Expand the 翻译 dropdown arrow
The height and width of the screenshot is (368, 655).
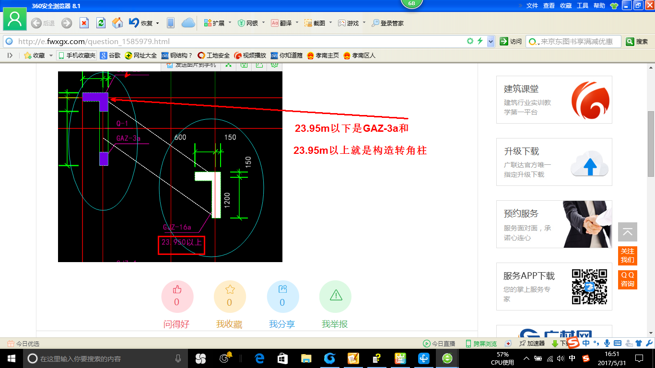tap(297, 23)
